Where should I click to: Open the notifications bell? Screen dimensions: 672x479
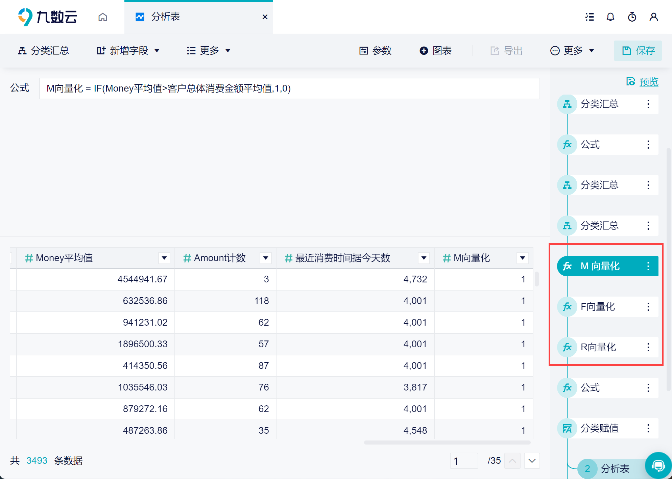tap(610, 17)
